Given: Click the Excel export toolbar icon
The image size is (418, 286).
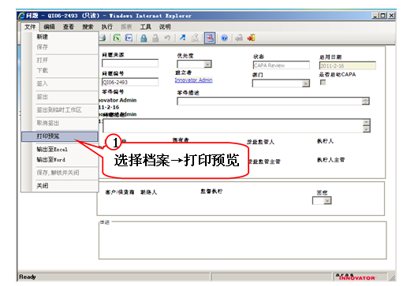Looking at the screenshot, I should (x=117, y=38).
